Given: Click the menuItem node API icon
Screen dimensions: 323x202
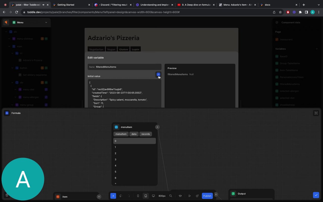Looking at the screenshot, I should pyautogui.click(x=116, y=127).
